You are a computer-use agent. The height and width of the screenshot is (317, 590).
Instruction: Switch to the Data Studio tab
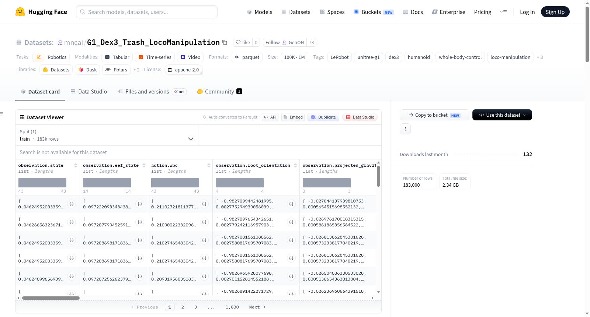tap(89, 92)
